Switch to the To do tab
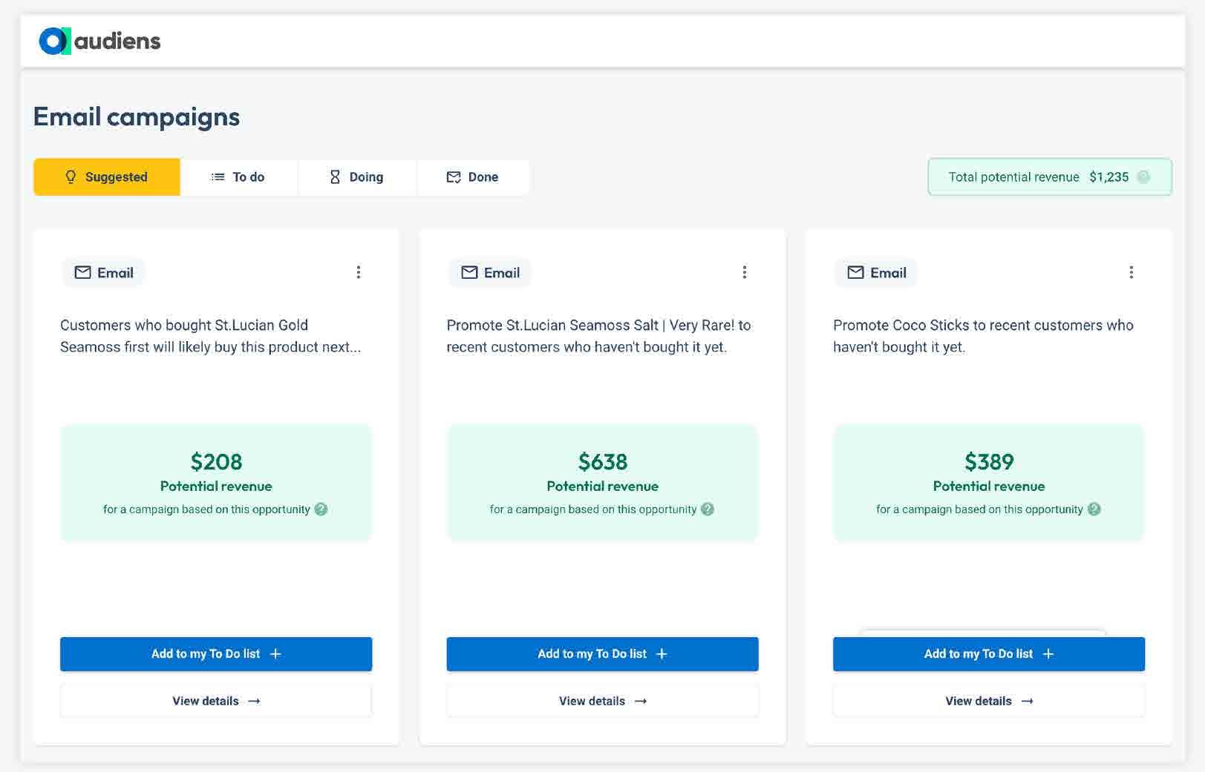This screenshot has height=772, width=1205. coord(238,177)
